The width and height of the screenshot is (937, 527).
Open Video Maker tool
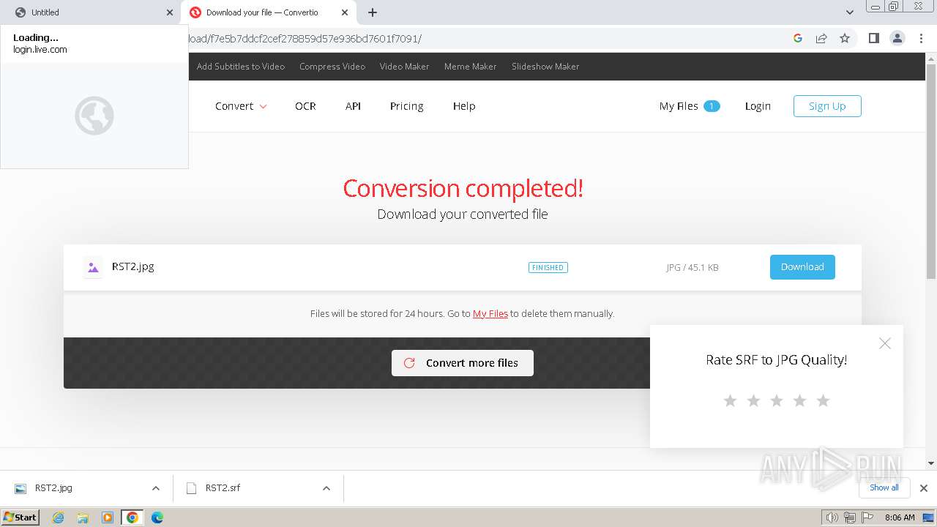point(404,67)
